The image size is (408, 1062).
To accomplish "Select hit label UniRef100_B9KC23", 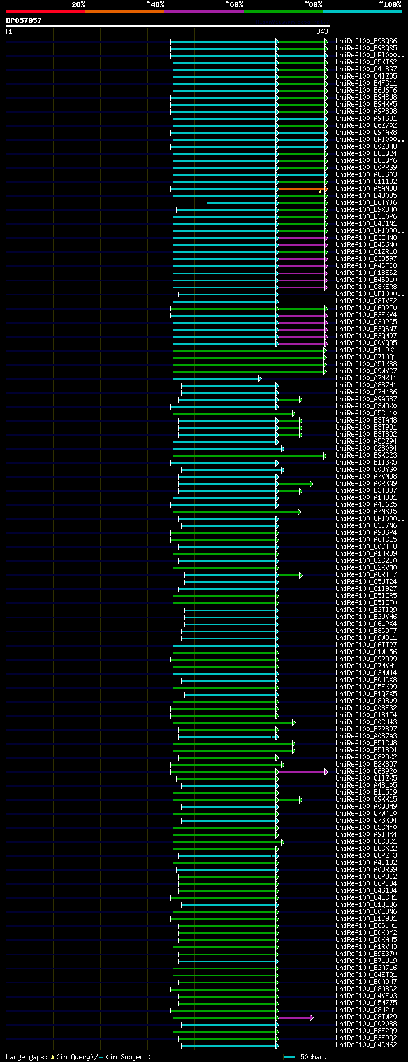I will pos(366,455).
